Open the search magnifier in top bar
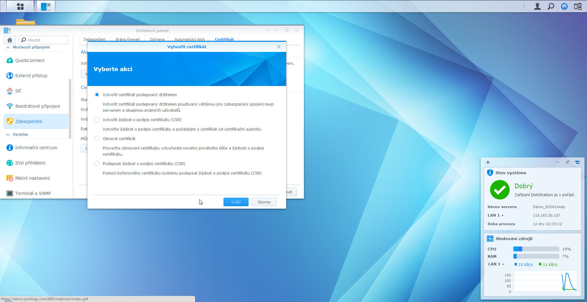 pyautogui.click(x=551, y=6)
